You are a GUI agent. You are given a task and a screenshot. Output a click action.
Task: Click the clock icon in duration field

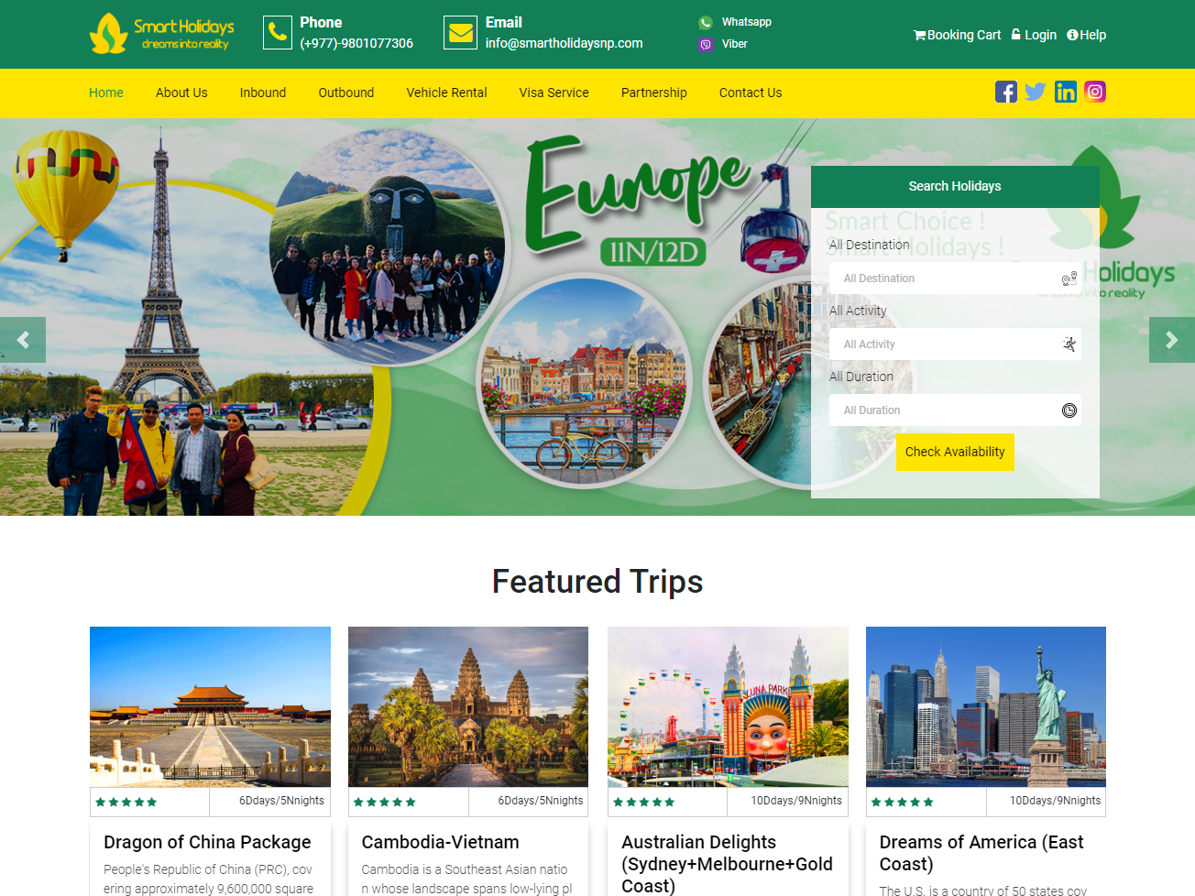coord(1069,410)
